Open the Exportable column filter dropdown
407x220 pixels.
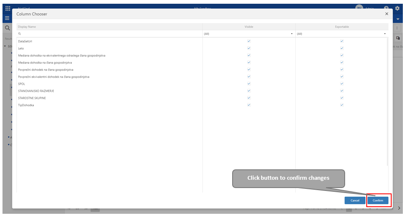coord(385,34)
